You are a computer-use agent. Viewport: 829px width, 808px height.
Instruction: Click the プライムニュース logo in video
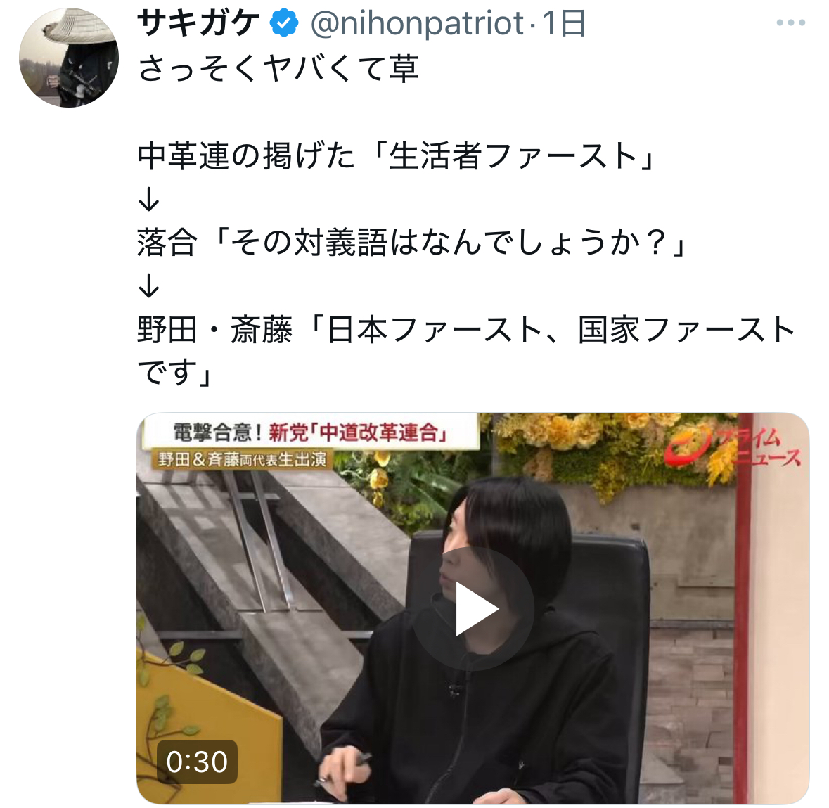(x=732, y=448)
